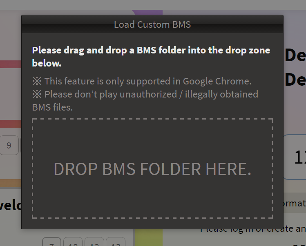The width and height of the screenshot is (306, 246).
Task: Click the dimmed backdrop above the dialog
Action: coord(153,5)
